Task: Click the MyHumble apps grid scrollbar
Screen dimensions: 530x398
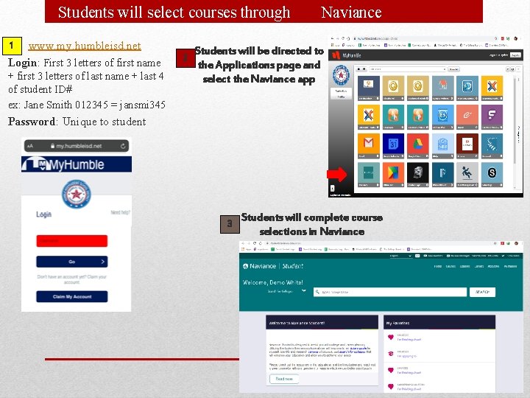Action: pos(515,120)
